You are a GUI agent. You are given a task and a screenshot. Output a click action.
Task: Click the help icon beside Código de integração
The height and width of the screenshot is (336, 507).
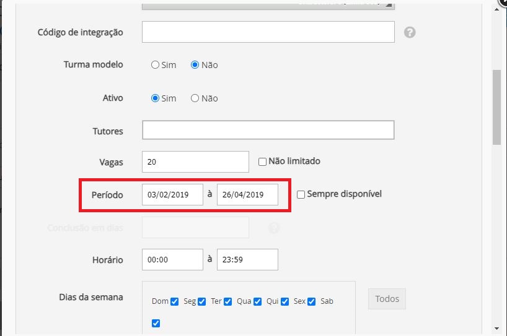click(x=409, y=32)
